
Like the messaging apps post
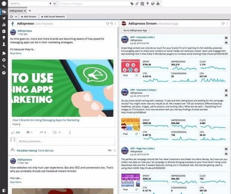click(13, 132)
